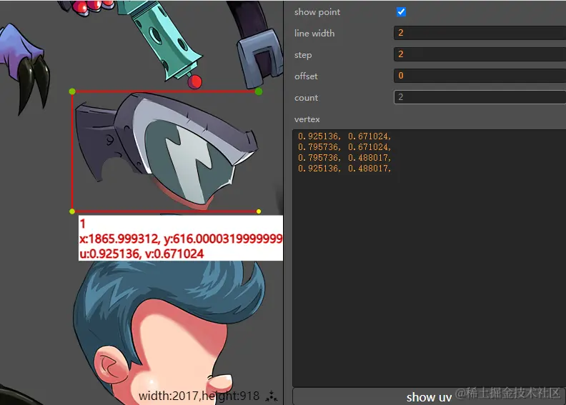Click the purple claw sprite
566x405 pixels.
pyautogui.click(x=24, y=69)
